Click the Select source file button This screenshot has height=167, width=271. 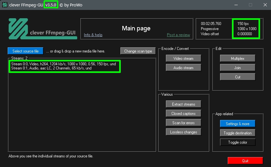click(25, 51)
